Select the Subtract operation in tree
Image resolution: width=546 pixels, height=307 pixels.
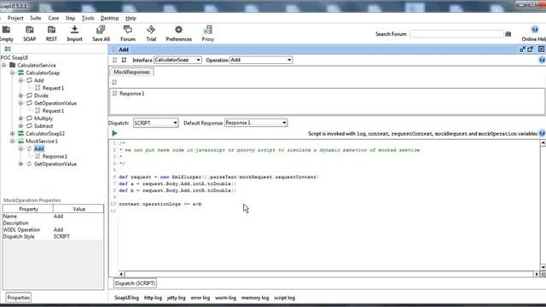pyautogui.click(x=44, y=126)
